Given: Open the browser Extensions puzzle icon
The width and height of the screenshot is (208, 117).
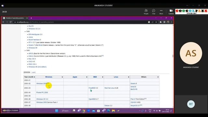Looking at the screenshot, I should click(161, 22).
